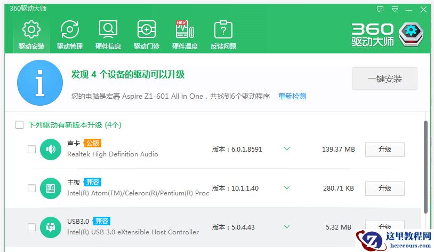The height and width of the screenshot is (252, 434).
Task: Check the 下列驱动有新版本升级 select-all checkbox
Action: [x=19, y=125]
